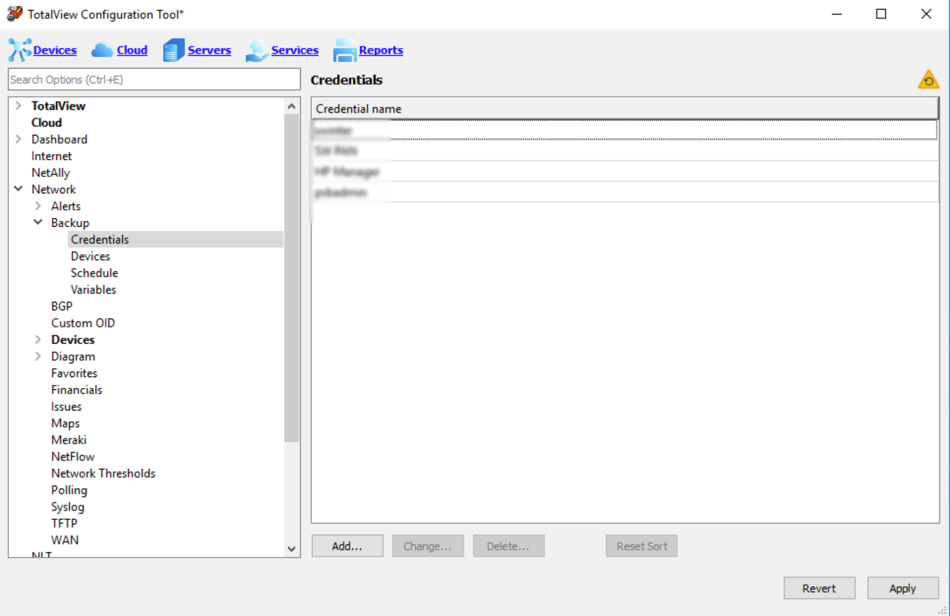Select Schedule under Backup

[x=95, y=273]
